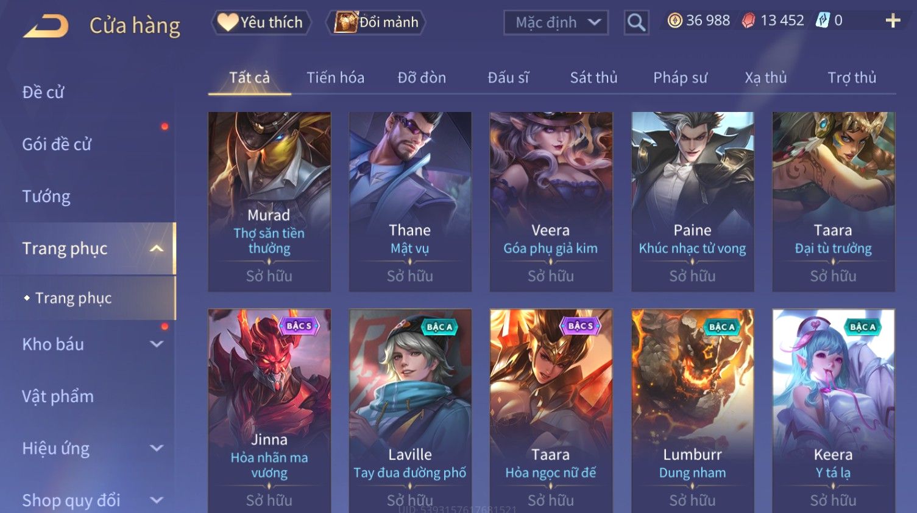917x513 pixels.
Task: Tap the golden back arrow icon
Action: coord(46,26)
